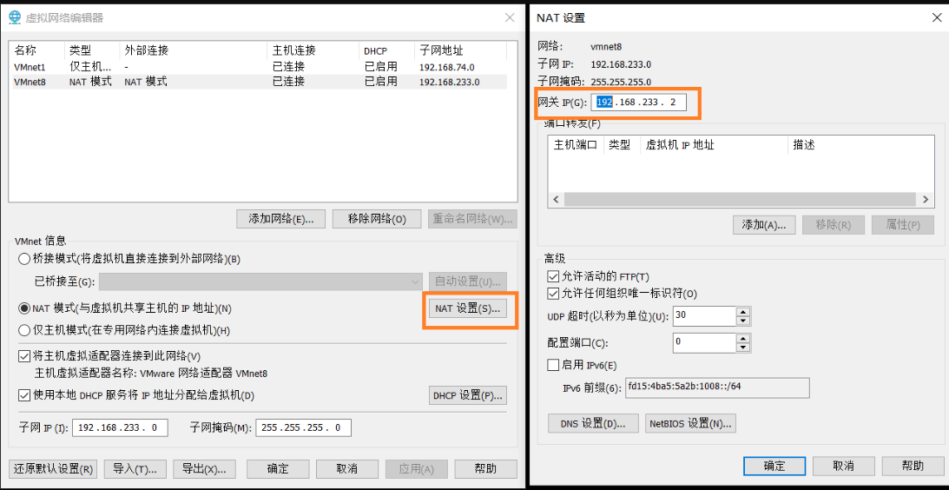
Task: Enable the 启用 IPv6(E) checkbox
Action: 552,365
